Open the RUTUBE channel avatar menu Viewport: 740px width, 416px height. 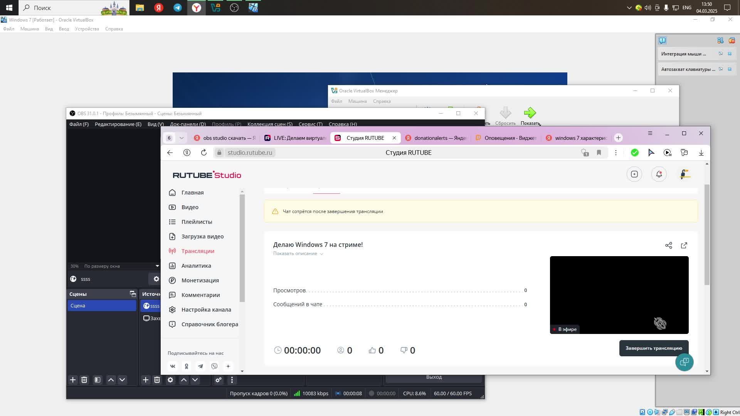click(685, 174)
